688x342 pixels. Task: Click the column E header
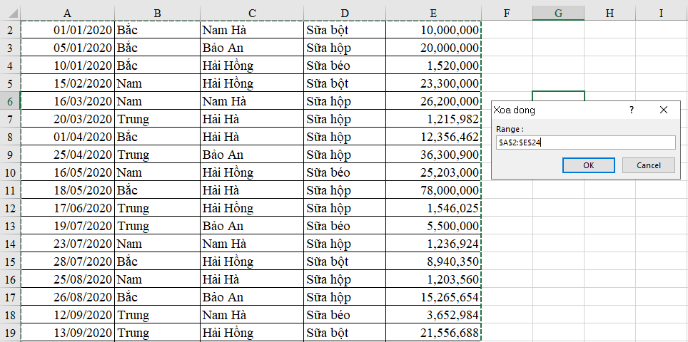click(x=433, y=13)
